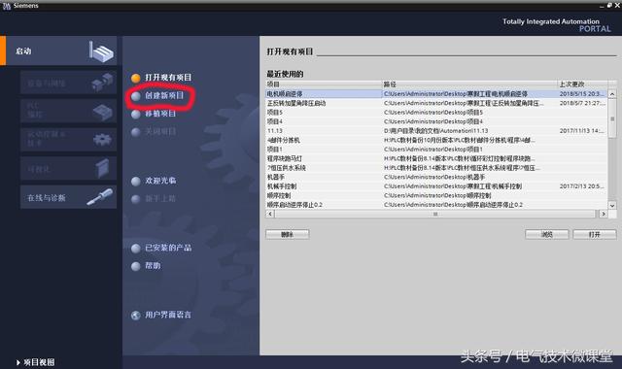The image size is (622, 369).
Task: Click the 删除 remove button
Action: click(x=288, y=235)
